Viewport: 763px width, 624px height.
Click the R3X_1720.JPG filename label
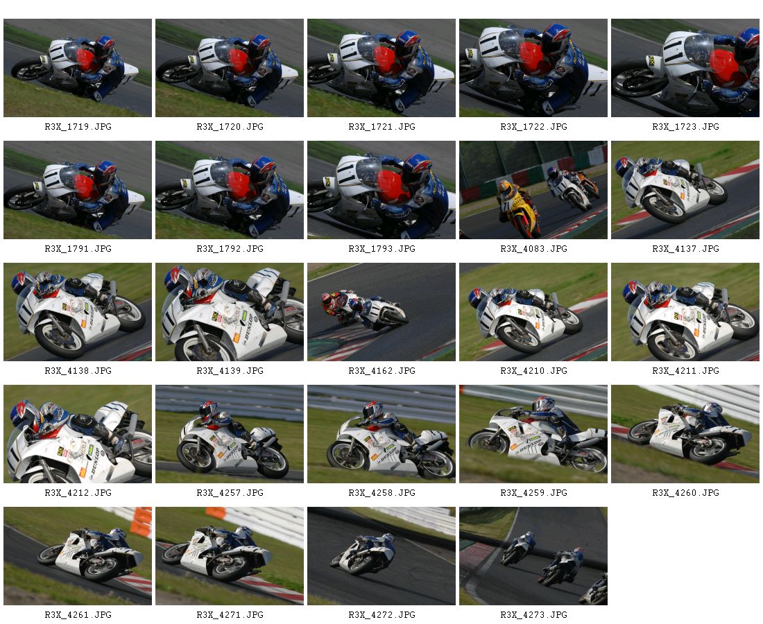pos(230,127)
